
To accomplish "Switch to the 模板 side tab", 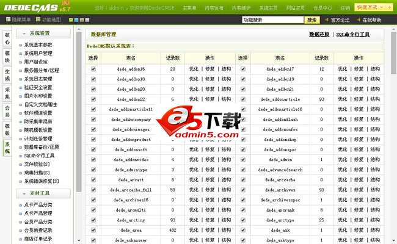I will pos(7,129).
